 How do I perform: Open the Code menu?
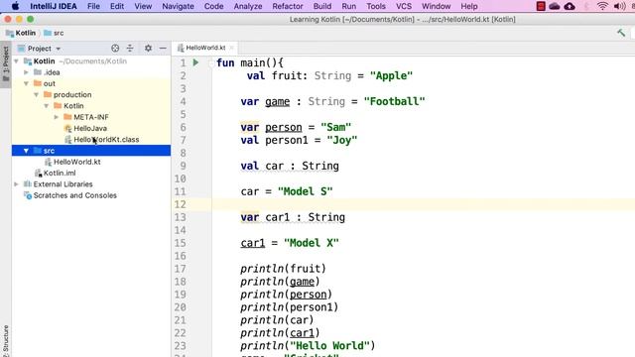point(214,6)
